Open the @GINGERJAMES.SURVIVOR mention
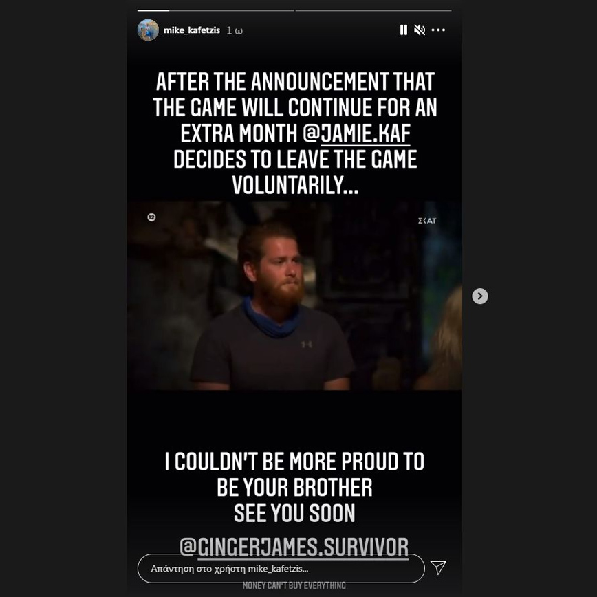This screenshot has width=597, height=597. pyautogui.click(x=294, y=547)
